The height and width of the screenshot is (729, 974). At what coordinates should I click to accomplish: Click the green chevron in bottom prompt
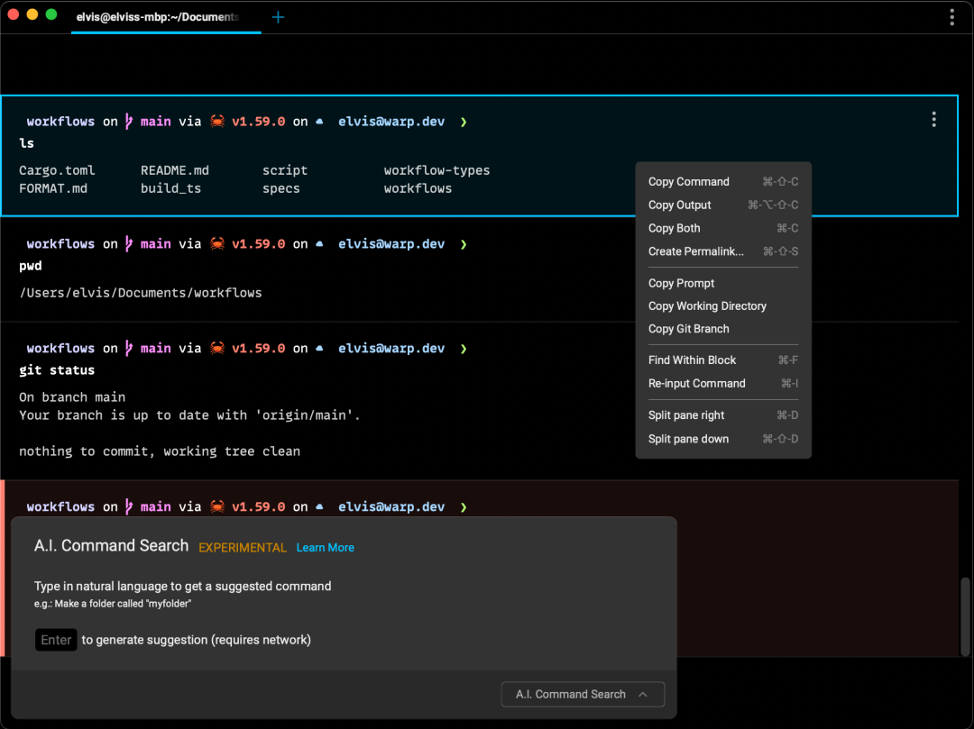pos(464,507)
